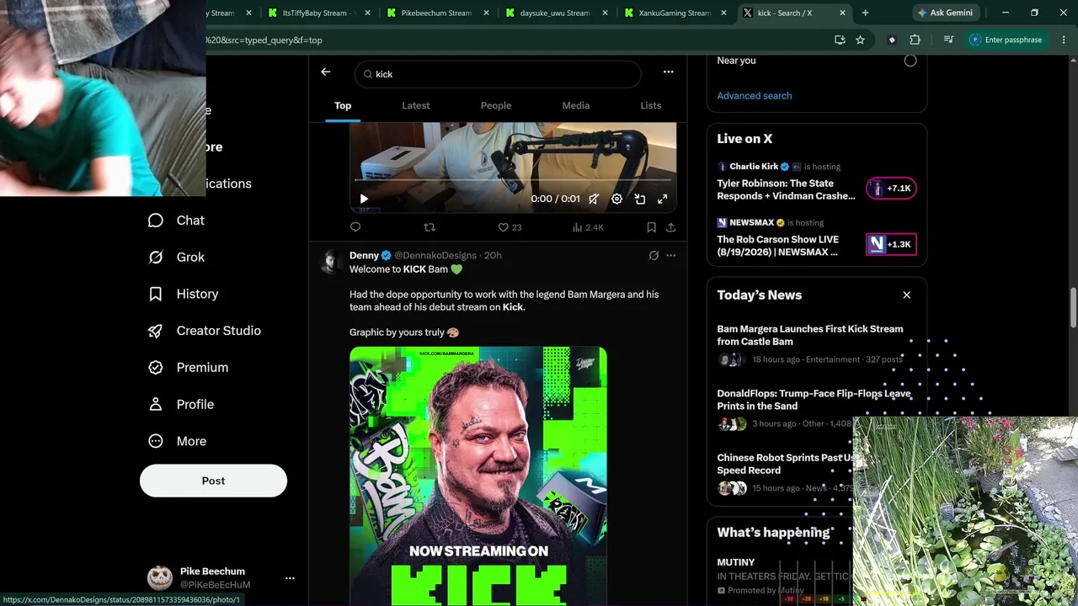Open The Rob Carson Show LIVE broadcast
The width and height of the screenshot is (1078, 606).
pos(778,246)
